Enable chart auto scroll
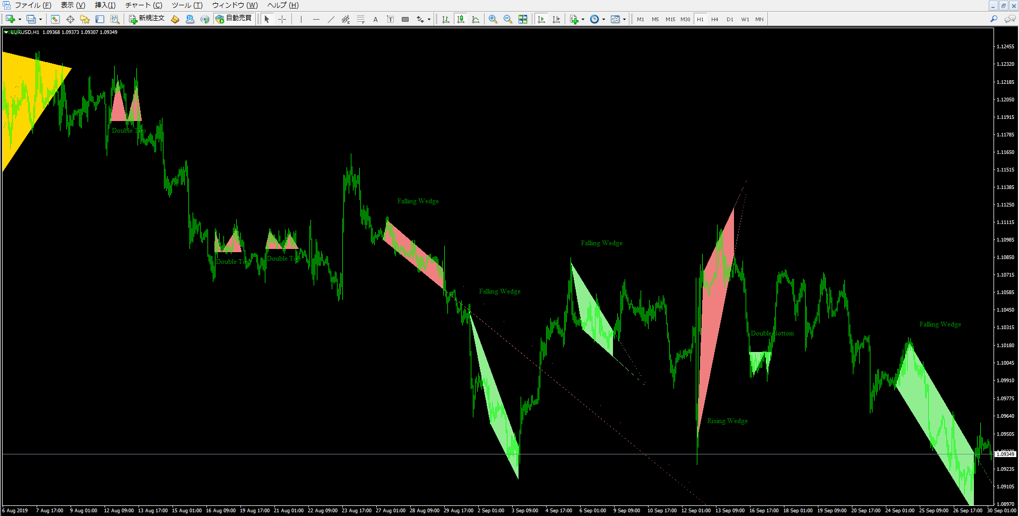The height and width of the screenshot is (516, 1019). click(541, 19)
